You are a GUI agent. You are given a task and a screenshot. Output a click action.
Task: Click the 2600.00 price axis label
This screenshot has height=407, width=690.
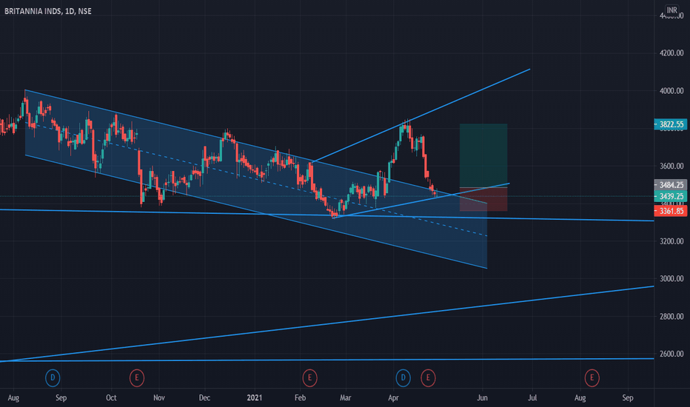[x=671, y=354]
